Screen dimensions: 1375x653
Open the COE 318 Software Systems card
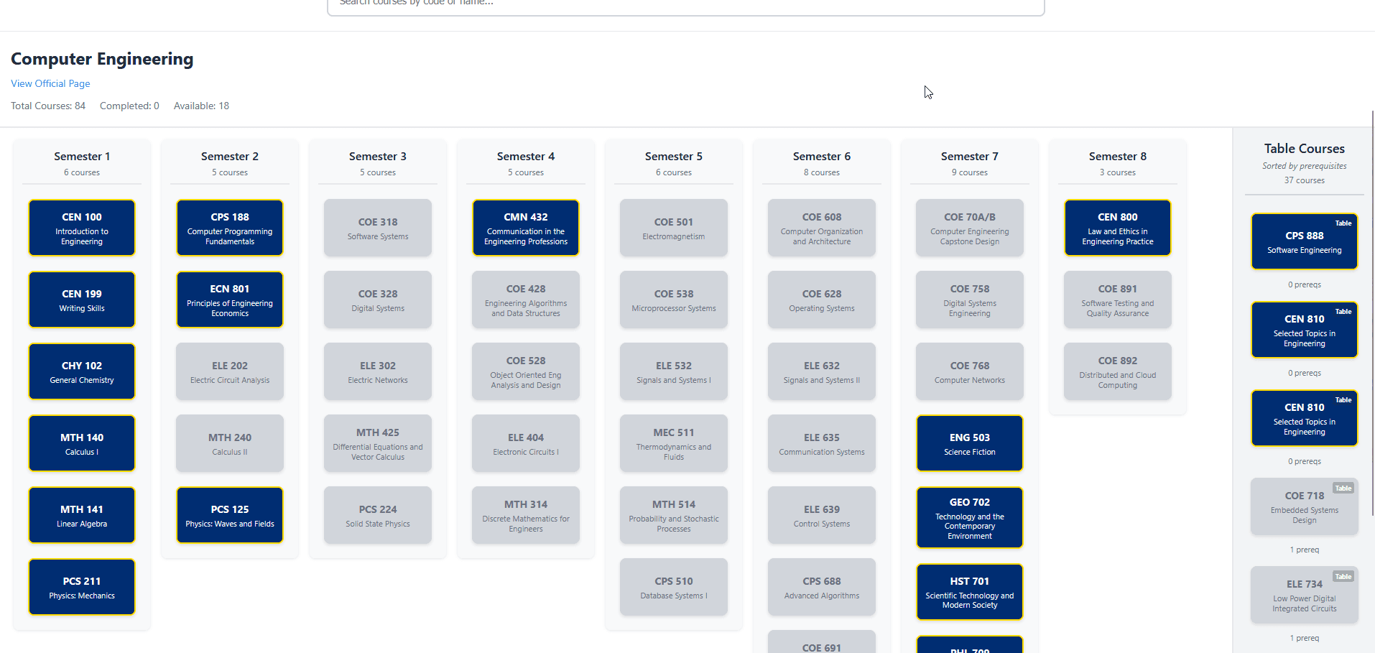tap(378, 228)
